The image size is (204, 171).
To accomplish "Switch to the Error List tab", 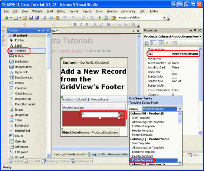I will tap(33, 161).
